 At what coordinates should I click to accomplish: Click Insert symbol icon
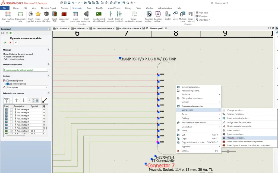[30, 17]
